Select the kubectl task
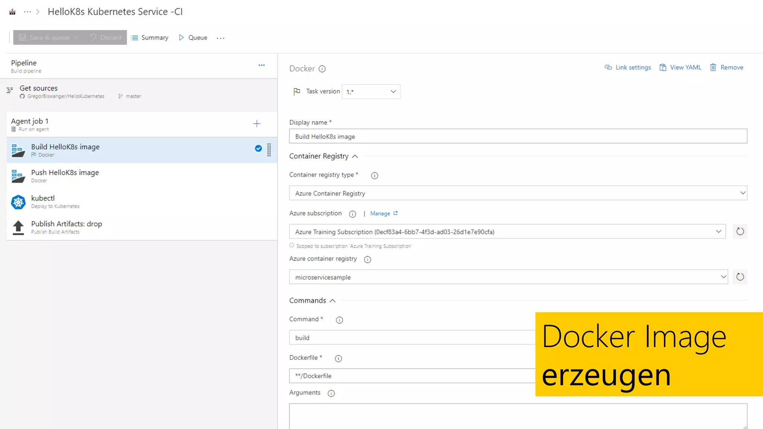 point(142,201)
